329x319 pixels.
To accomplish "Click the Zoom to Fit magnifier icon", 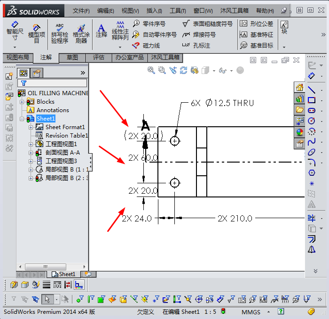I will click(151, 70).
